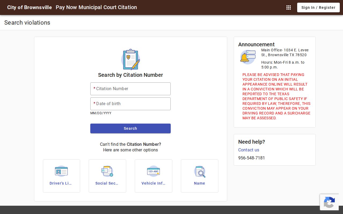Search by Social Security option label
This screenshot has width=343, height=214.
coord(107,183)
